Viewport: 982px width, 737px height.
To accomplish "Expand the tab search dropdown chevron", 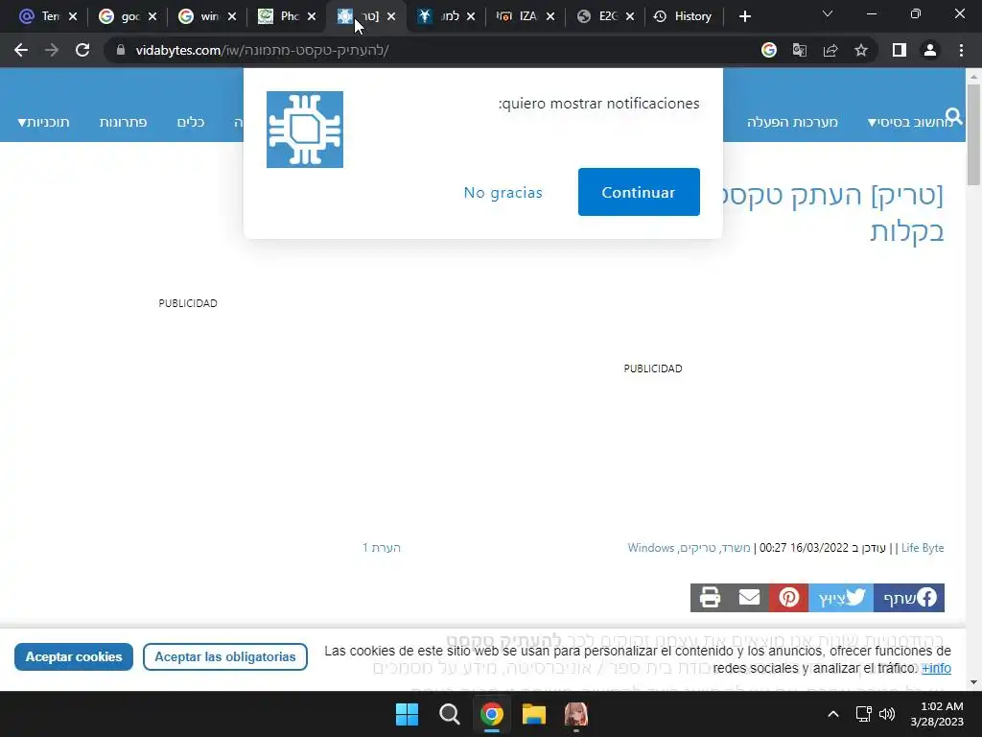I will [x=828, y=13].
